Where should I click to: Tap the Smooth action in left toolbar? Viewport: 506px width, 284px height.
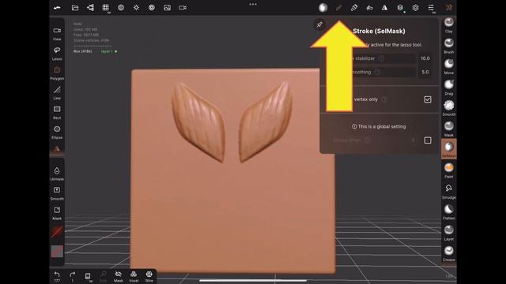click(57, 193)
